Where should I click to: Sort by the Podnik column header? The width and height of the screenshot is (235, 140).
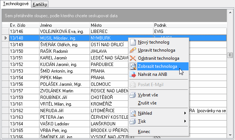tap(190, 25)
